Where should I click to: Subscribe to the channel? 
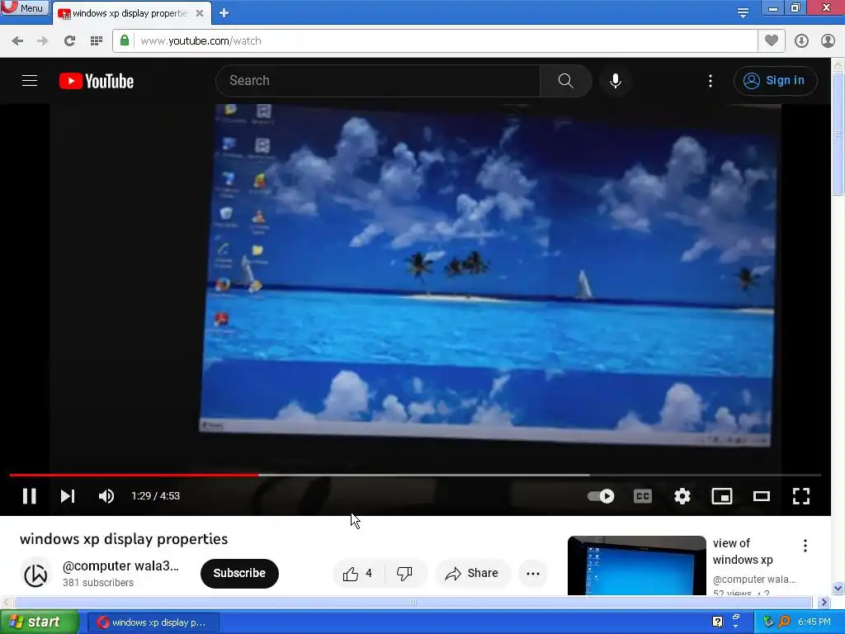[x=239, y=574]
